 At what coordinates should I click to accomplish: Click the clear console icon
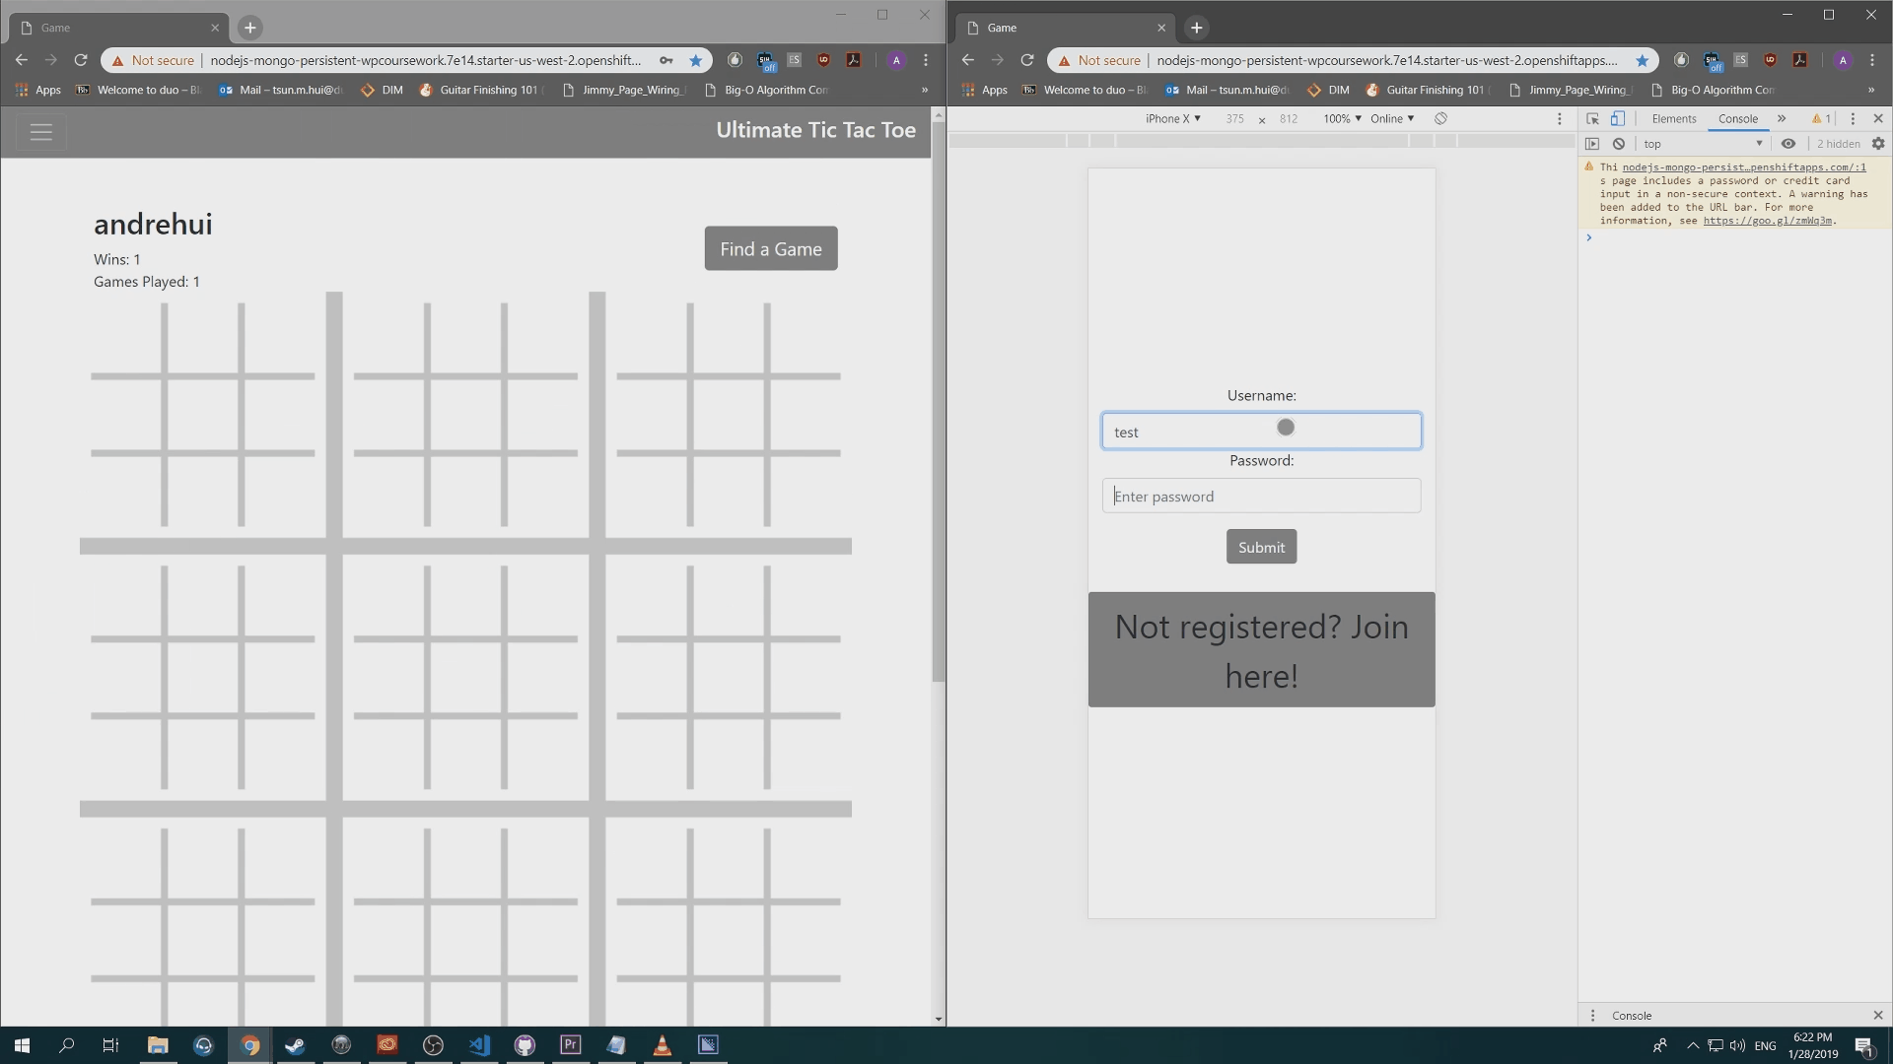(1618, 144)
